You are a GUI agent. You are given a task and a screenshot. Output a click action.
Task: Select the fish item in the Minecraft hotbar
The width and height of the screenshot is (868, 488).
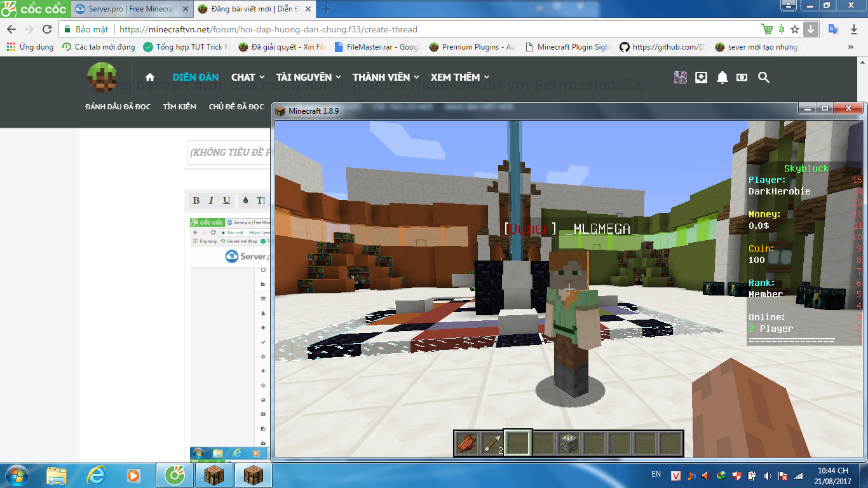pyautogui.click(x=467, y=443)
